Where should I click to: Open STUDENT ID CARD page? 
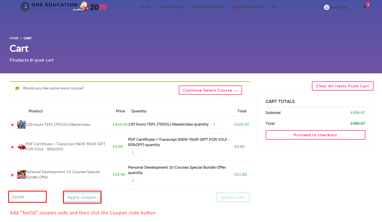[x=249, y=7]
